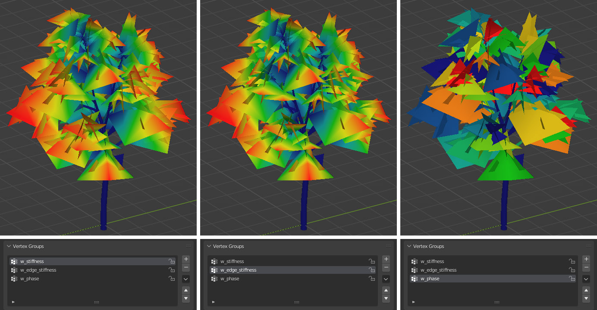Add a vertex group in the middle panel

point(386,259)
